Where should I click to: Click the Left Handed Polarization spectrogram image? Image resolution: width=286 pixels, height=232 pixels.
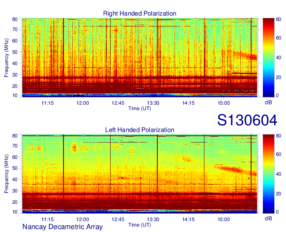(x=140, y=174)
